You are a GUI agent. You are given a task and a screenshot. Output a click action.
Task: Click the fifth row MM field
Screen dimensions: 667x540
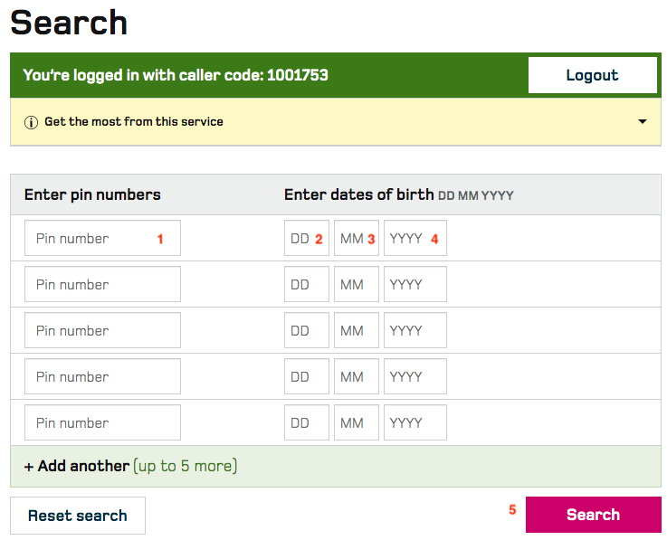[357, 422]
